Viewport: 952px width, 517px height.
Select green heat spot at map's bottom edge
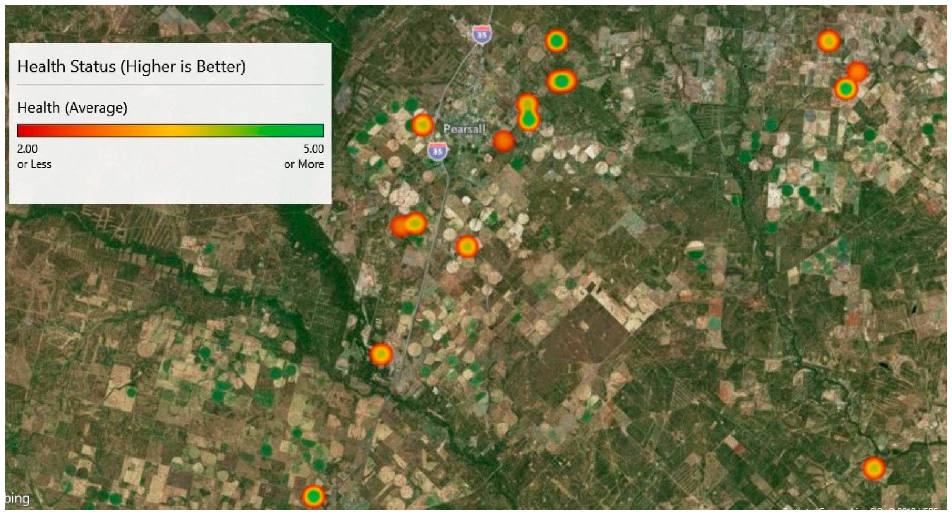(314, 496)
